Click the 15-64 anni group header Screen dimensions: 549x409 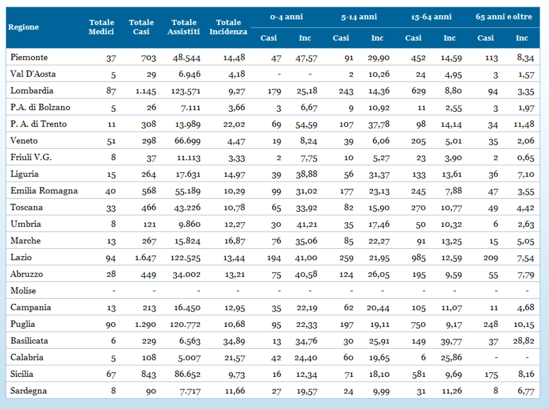coord(431,16)
